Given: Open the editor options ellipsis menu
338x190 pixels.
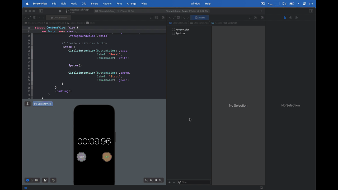Looking at the screenshot, I should (255, 17).
